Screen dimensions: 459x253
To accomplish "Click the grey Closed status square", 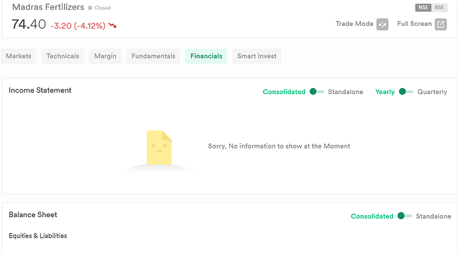I will (90, 8).
